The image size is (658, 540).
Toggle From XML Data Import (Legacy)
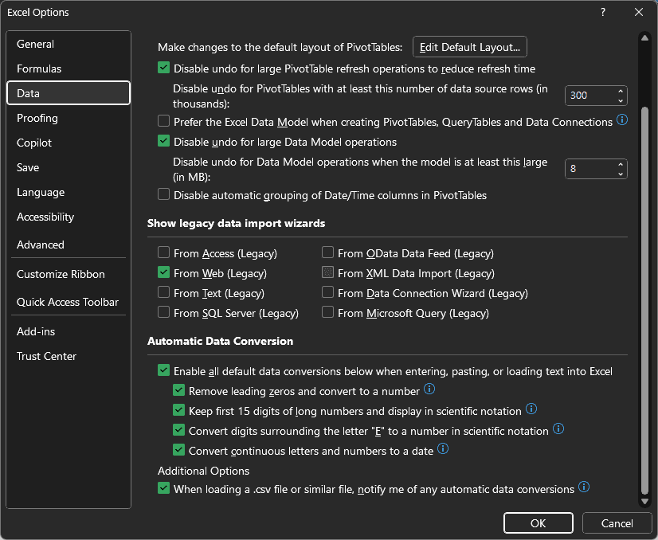327,272
